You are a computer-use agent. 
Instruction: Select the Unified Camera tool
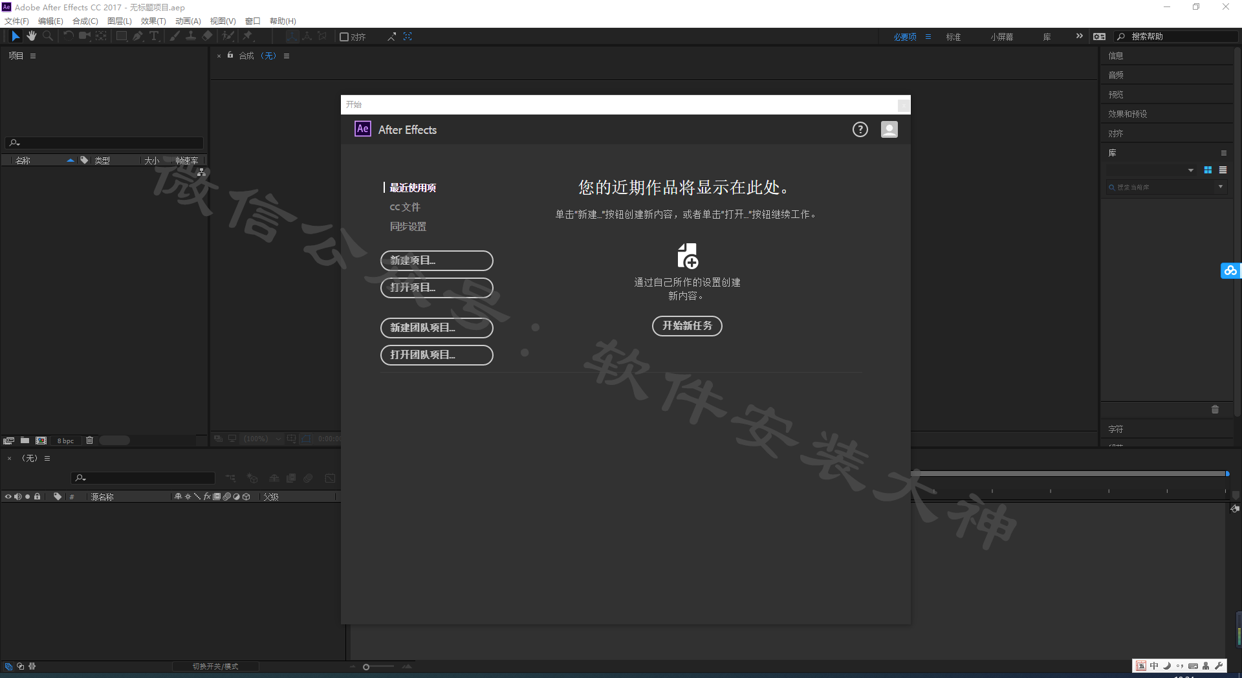tap(84, 36)
